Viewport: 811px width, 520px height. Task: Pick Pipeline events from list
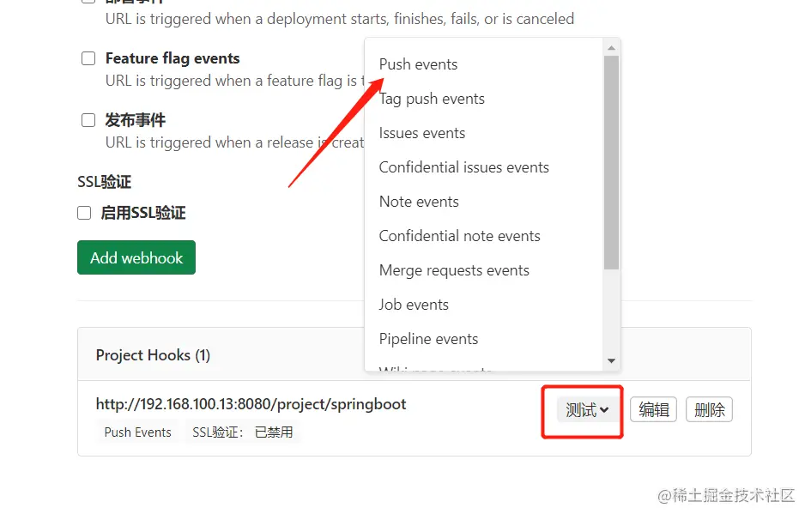tap(428, 339)
